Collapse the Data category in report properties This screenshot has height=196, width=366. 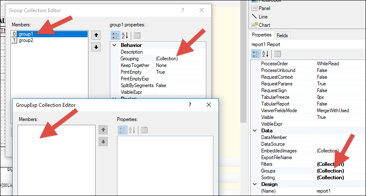(255, 131)
